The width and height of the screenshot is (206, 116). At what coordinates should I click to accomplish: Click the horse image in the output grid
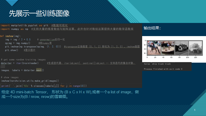pyautogui.click(x=154, y=48)
